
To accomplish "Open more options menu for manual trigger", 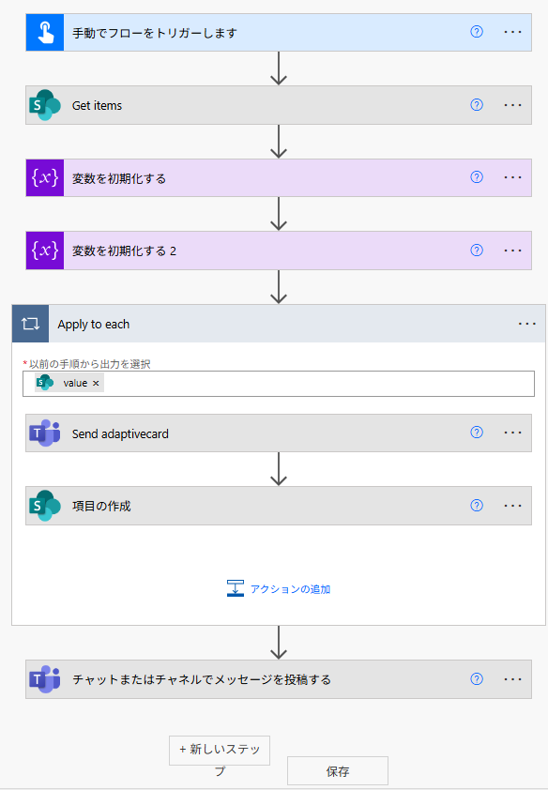I will tap(512, 32).
